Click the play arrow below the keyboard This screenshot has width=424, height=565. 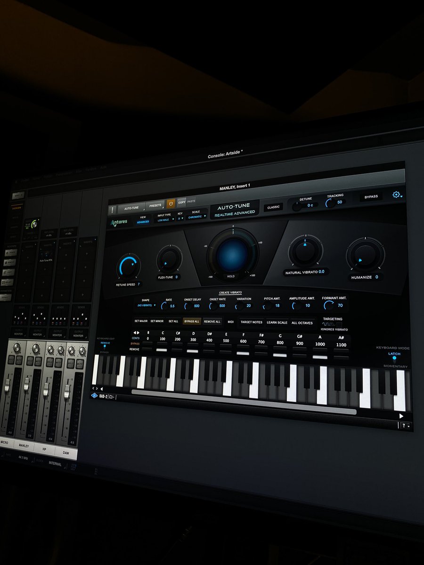tap(401, 416)
